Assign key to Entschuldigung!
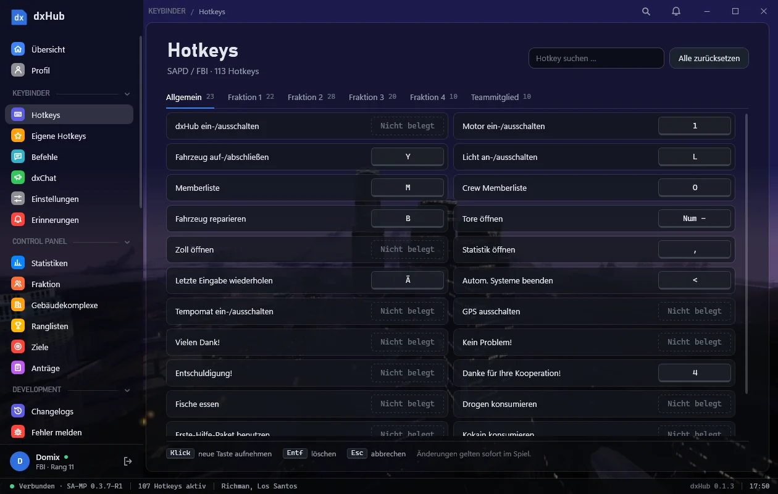778x494 pixels. click(x=408, y=373)
